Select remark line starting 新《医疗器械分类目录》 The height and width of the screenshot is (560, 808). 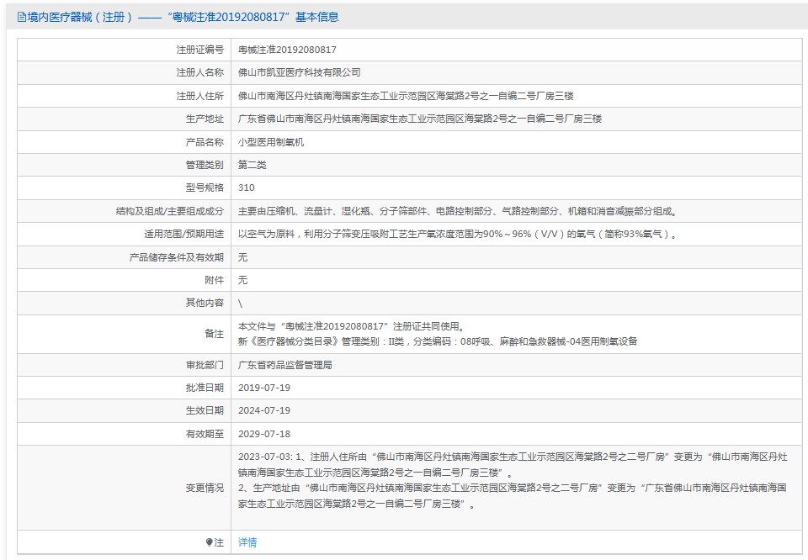coord(438,341)
